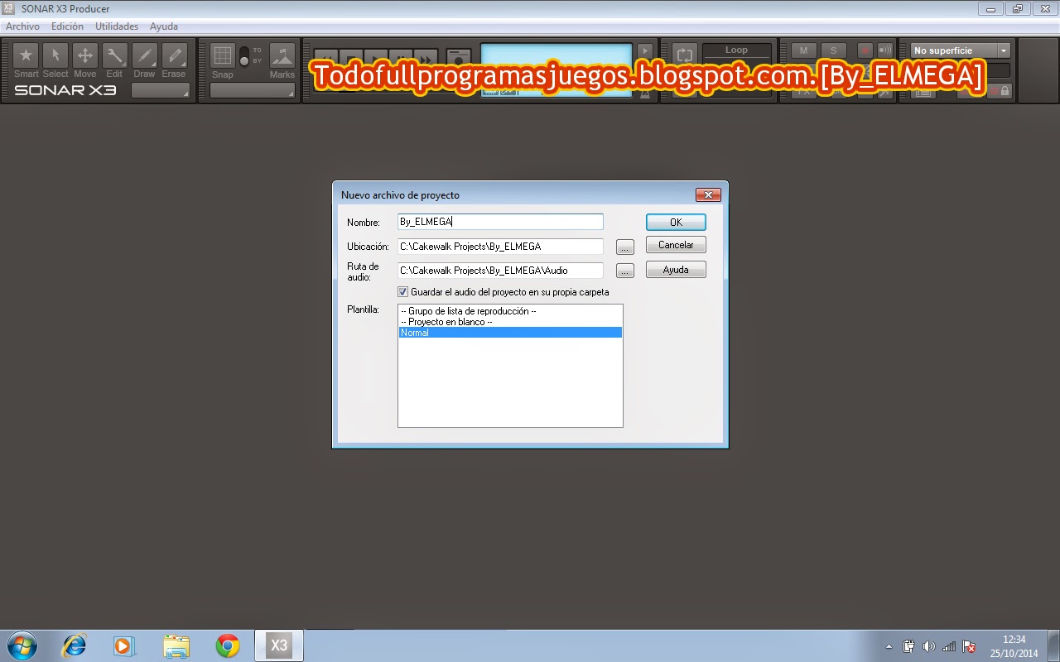Open the Utilidades menu
Screen dimensions: 1060x662
117,26
